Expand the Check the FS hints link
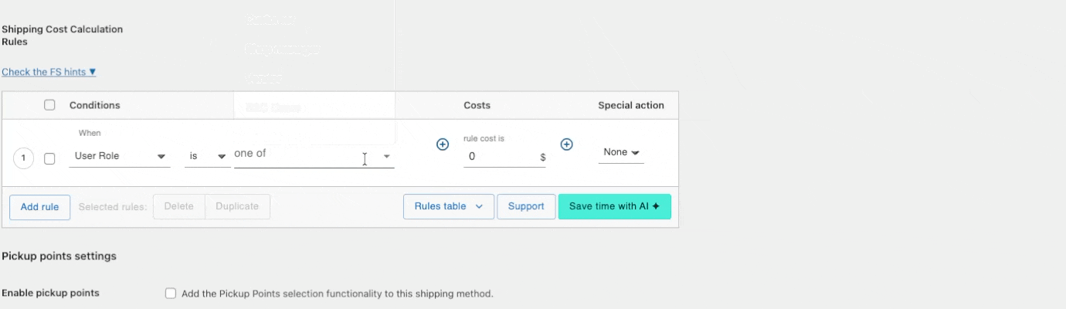This screenshot has width=1066, height=309. pos(49,72)
